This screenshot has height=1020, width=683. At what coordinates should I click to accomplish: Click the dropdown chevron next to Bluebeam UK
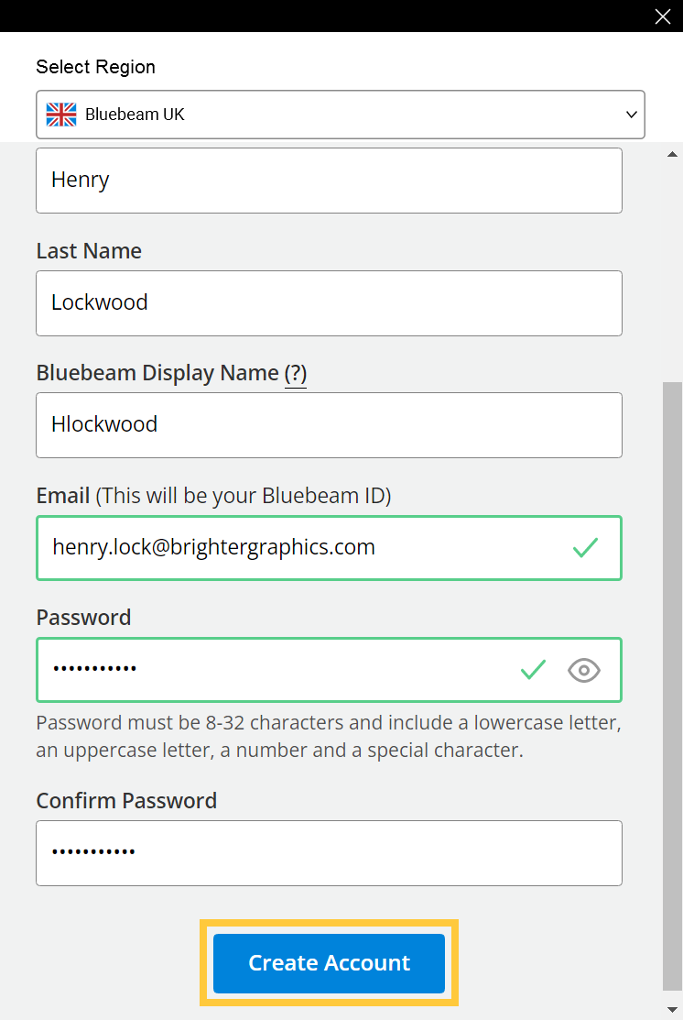[x=631, y=115]
